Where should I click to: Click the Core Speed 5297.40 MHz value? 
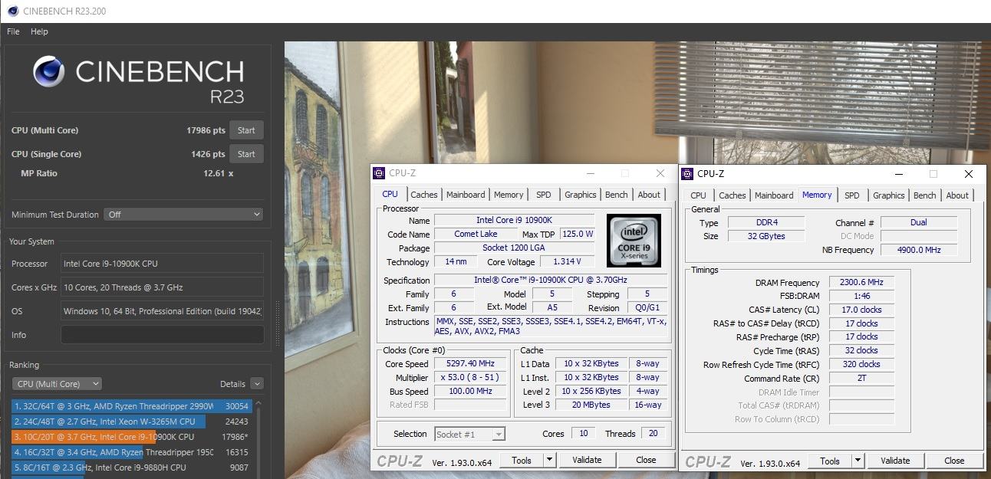[471, 364]
